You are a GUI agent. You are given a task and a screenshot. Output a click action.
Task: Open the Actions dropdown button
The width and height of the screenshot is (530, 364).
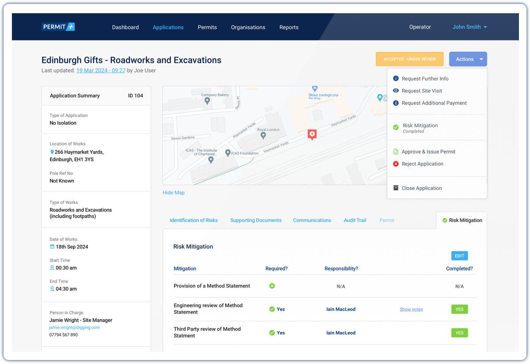468,59
